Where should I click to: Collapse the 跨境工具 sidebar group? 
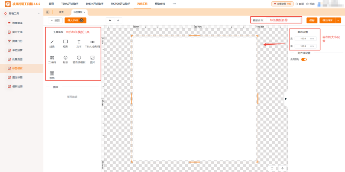(39, 13)
